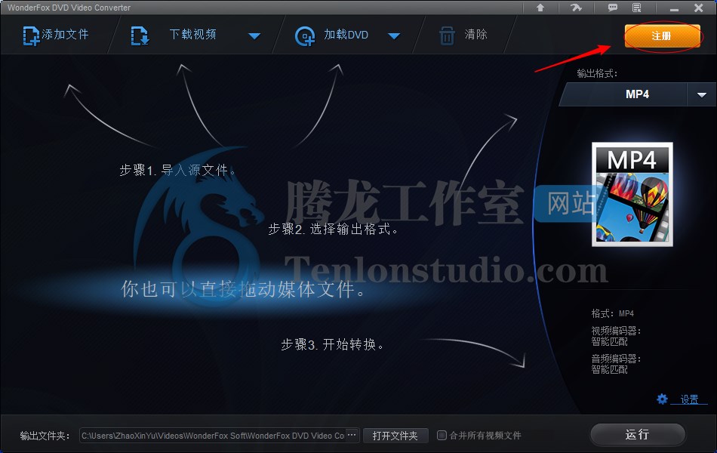Toggle 合并所有视频文件 merge checkbox
This screenshot has height=453, width=717.
(442, 435)
